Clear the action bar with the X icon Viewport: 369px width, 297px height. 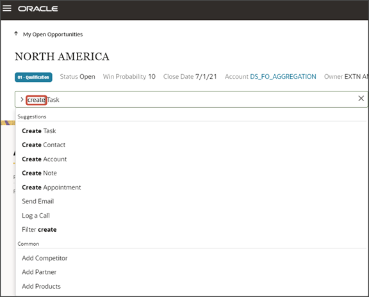tap(361, 99)
